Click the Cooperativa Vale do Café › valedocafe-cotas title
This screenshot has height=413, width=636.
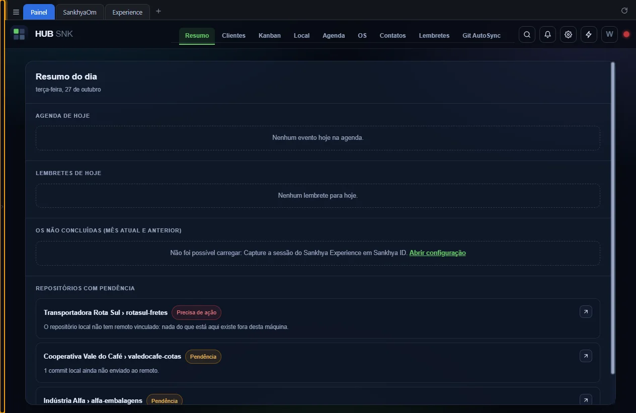point(112,357)
